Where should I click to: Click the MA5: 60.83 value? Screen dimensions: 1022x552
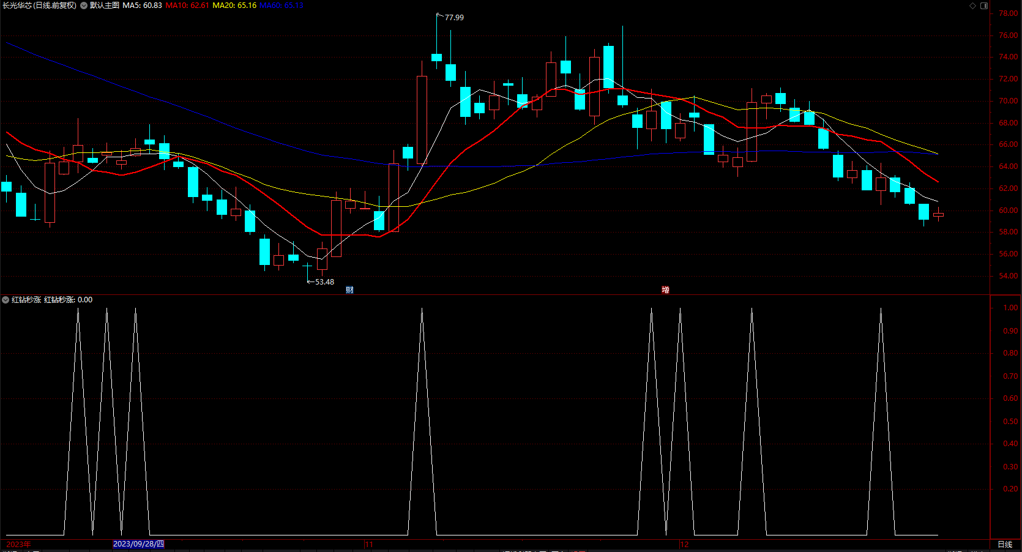point(143,6)
